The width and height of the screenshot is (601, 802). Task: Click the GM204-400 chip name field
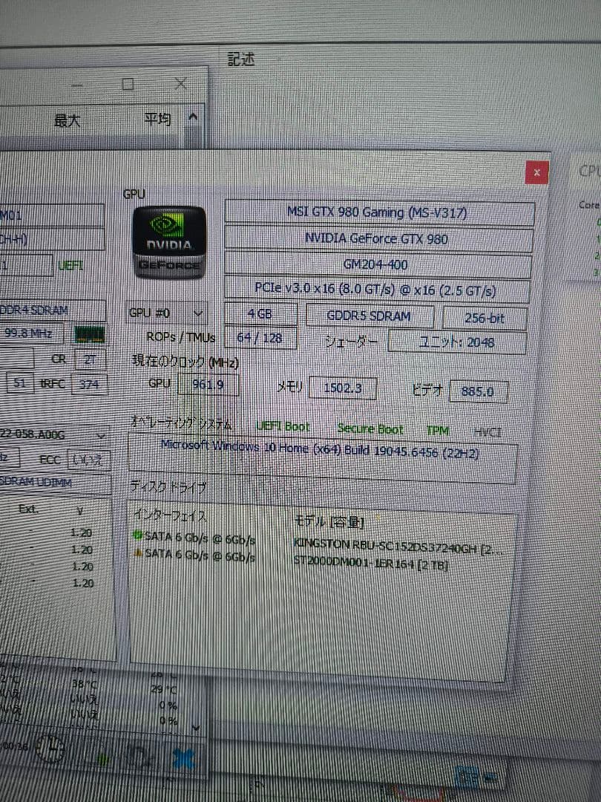(377, 265)
